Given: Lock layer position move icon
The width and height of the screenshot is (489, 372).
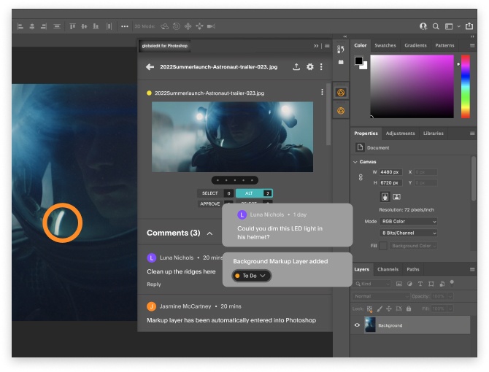Looking at the screenshot, I should (x=388, y=309).
